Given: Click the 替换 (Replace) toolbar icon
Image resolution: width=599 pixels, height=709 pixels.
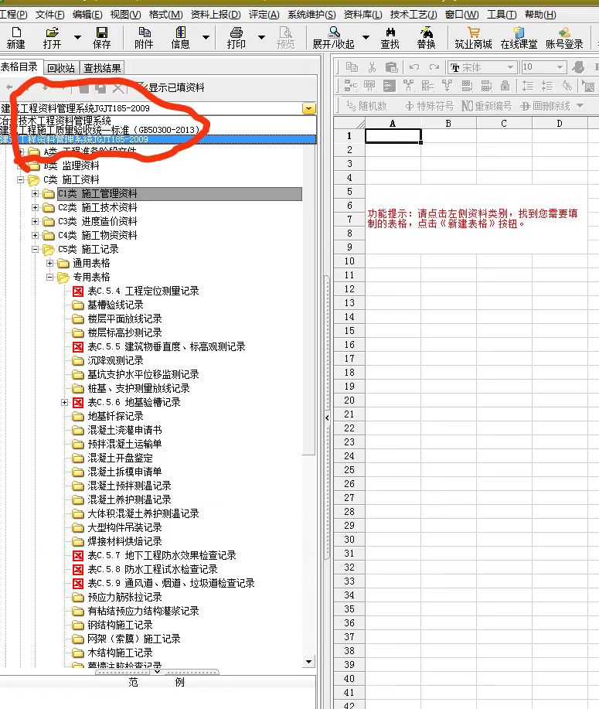Looking at the screenshot, I should [427, 38].
